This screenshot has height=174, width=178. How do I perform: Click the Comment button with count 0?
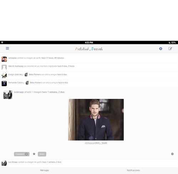[22, 154]
